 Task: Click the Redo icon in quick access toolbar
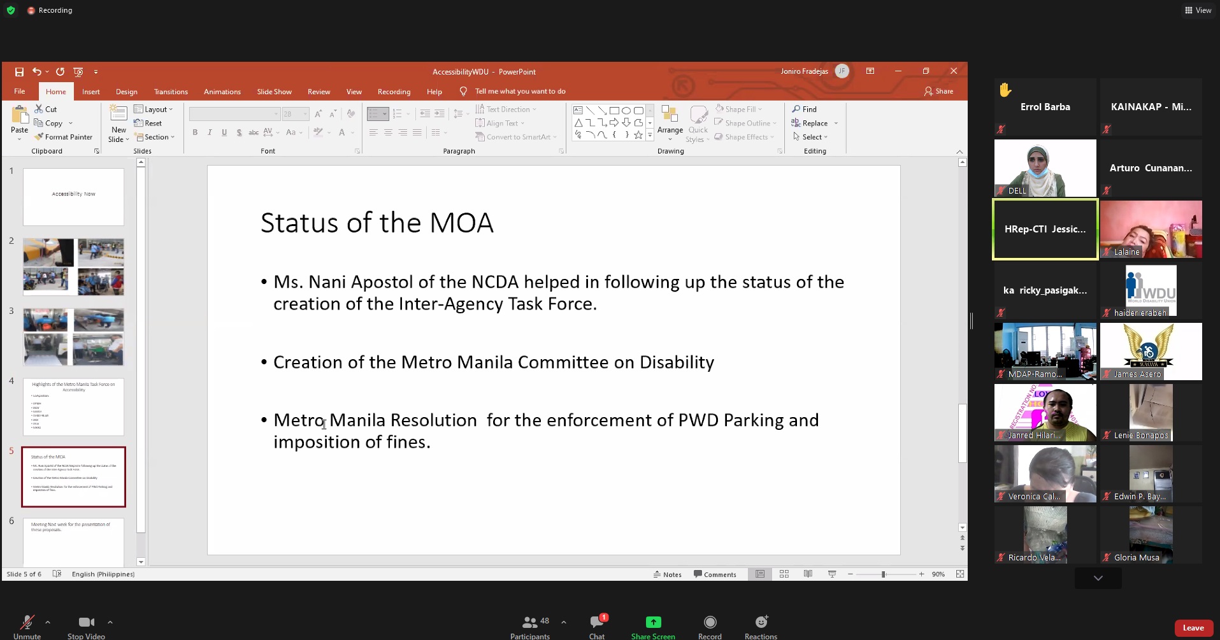60,72
